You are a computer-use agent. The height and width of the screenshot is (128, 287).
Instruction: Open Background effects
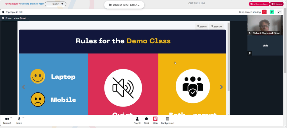[x=168, y=121]
